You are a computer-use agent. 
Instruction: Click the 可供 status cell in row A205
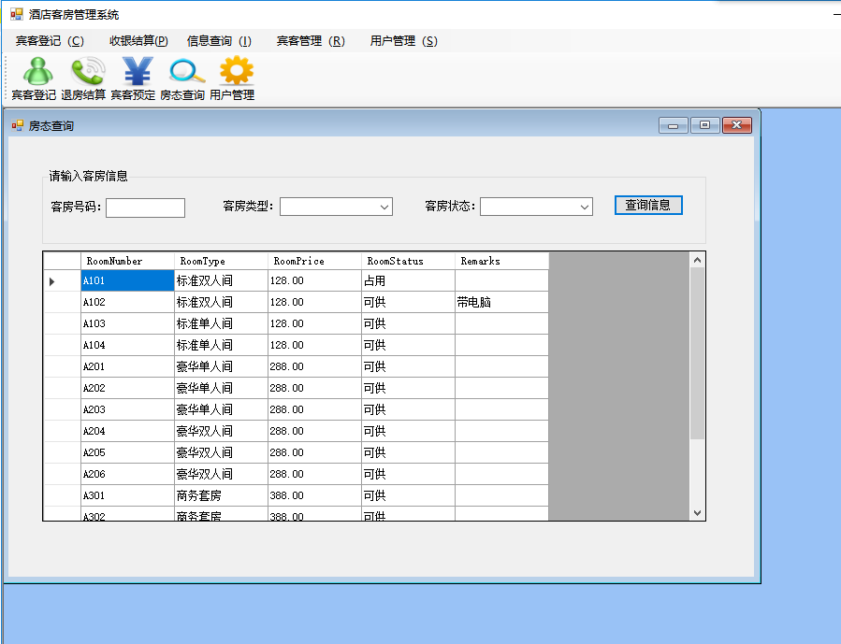point(408,452)
